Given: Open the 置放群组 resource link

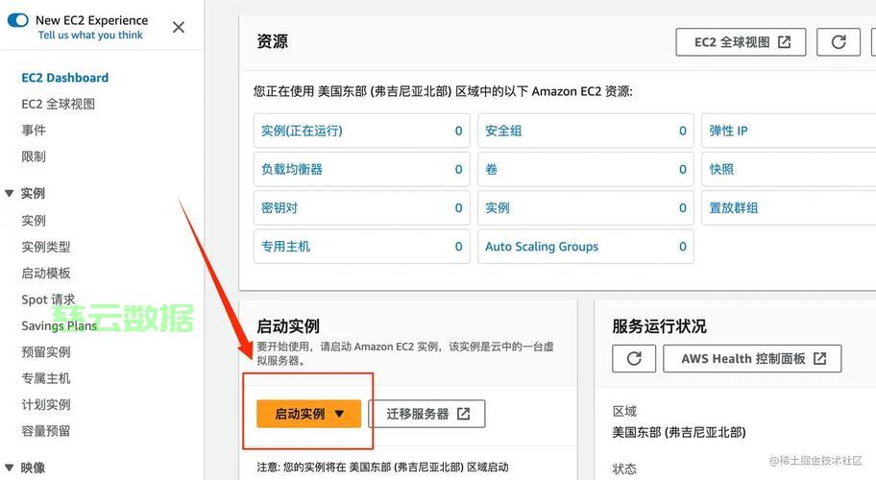Looking at the screenshot, I should coord(734,207).
